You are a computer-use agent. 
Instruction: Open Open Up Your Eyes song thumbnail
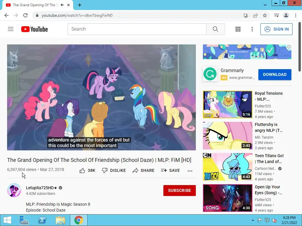tap(227, 198)
